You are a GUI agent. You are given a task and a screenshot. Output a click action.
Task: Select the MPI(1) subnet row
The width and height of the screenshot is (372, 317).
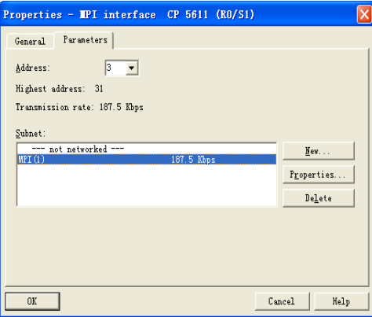tap(147, 160)
